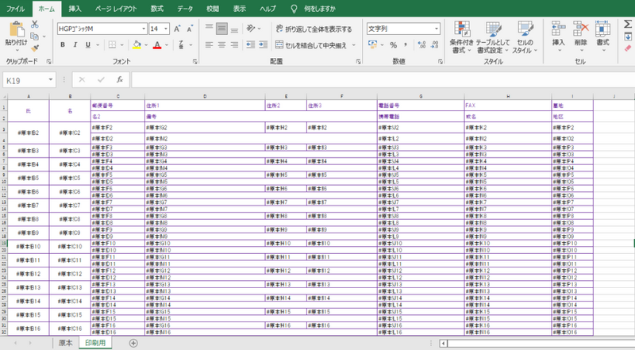Open number group dialog launcher
This screenshot has width=635, height=350.
coord(441,62)
